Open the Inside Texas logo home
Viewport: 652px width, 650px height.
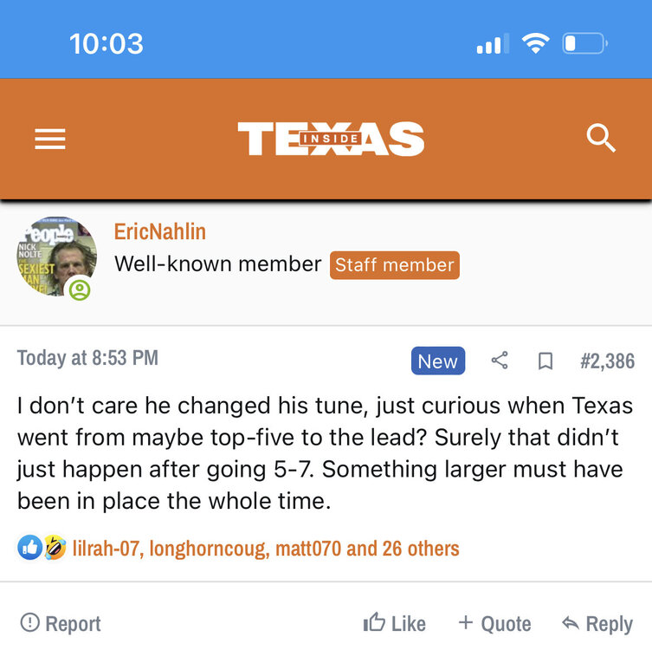(x=331, y=139)
